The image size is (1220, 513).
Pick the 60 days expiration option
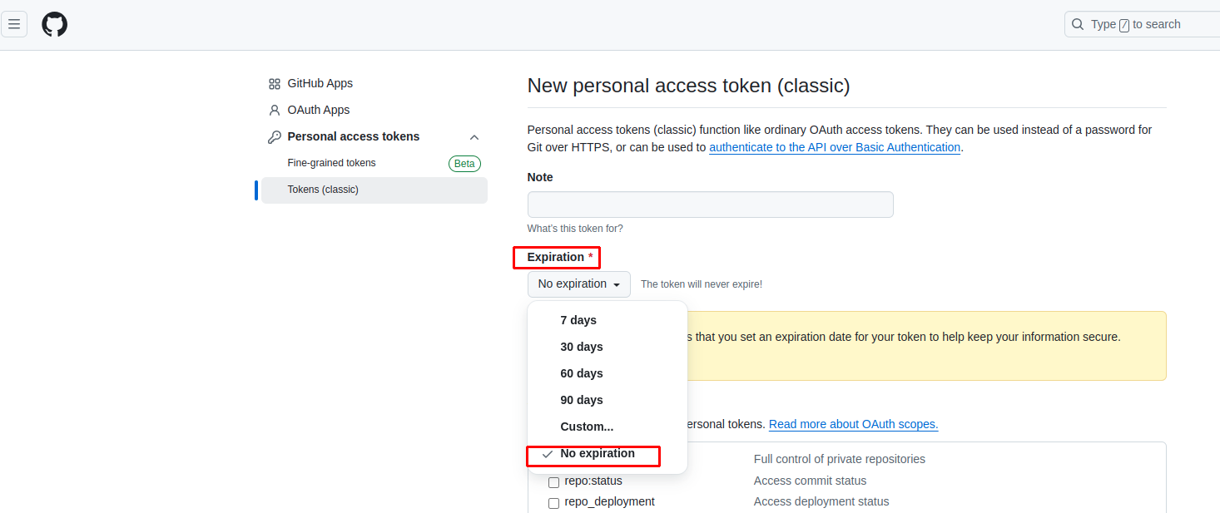pos(581,373)
